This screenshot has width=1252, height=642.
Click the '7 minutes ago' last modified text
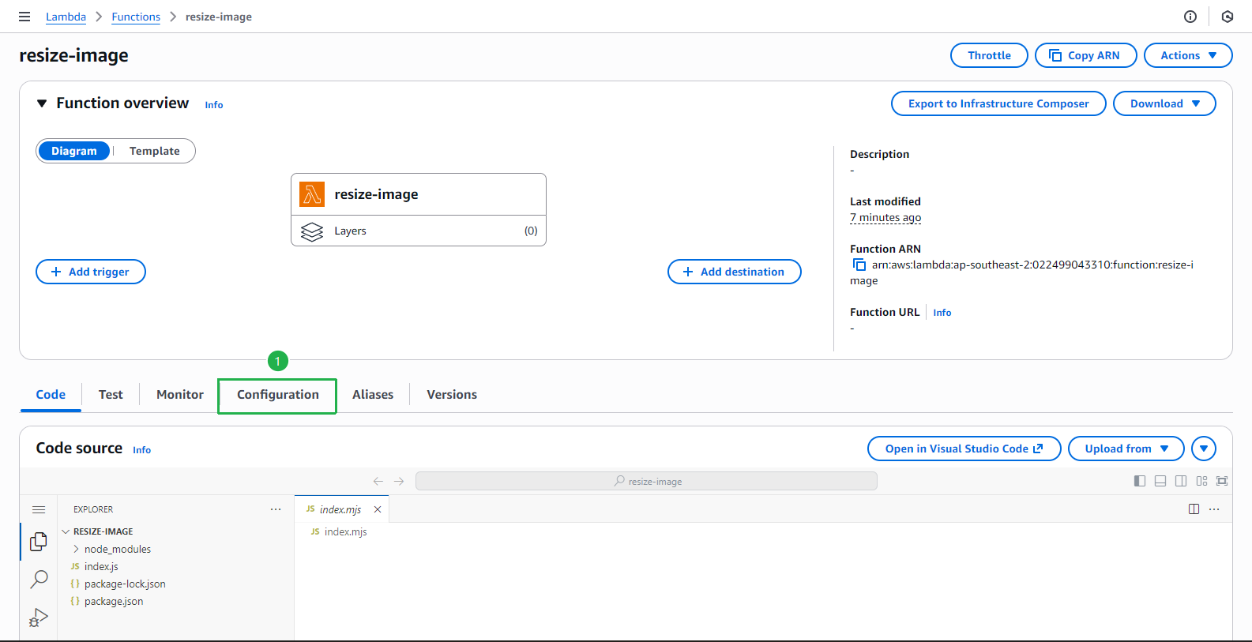tap(885, 217)
